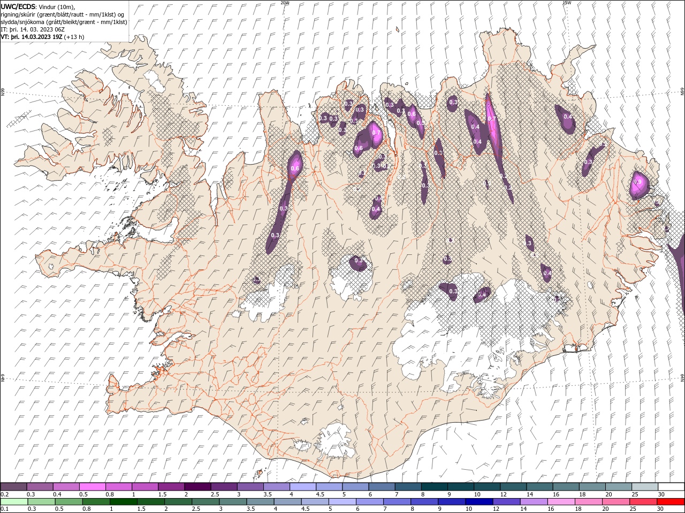Screen dimensions: 685x513
Task: Pick the dark teal 9 snowfall swatch
Action: [x=461, y=487]
